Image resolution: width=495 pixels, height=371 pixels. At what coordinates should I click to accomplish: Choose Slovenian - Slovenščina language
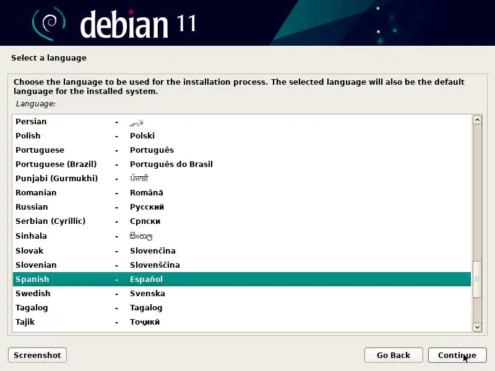coord(242,265)
